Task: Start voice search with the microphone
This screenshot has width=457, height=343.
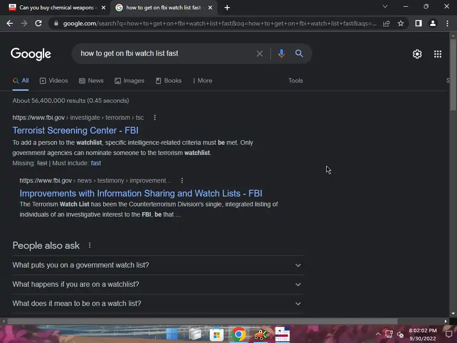Action: (281, 54)
